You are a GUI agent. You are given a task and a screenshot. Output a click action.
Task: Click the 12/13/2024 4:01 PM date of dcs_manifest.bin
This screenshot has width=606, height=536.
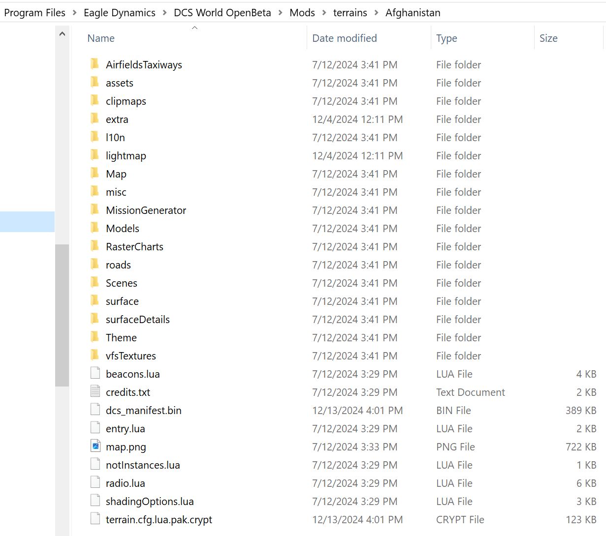pos(357,411)
